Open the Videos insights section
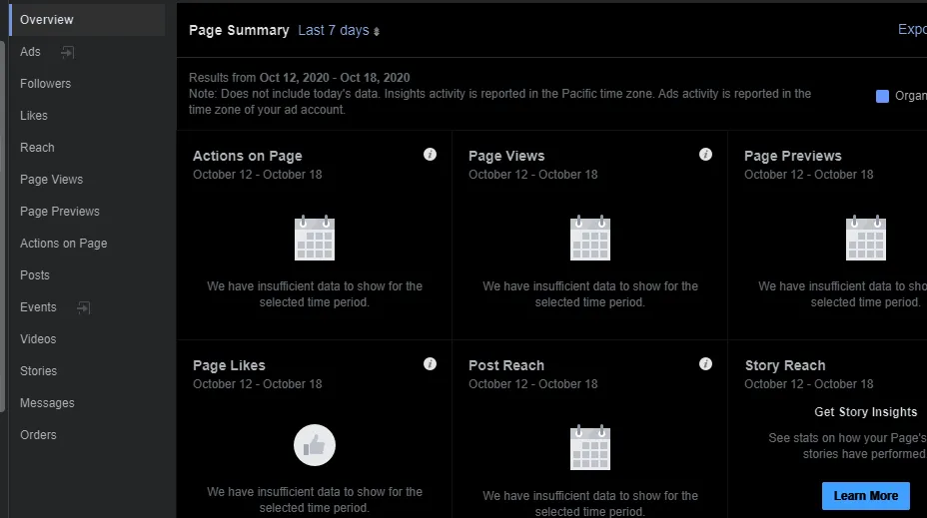The image size is (927, 518). [38, 339]
